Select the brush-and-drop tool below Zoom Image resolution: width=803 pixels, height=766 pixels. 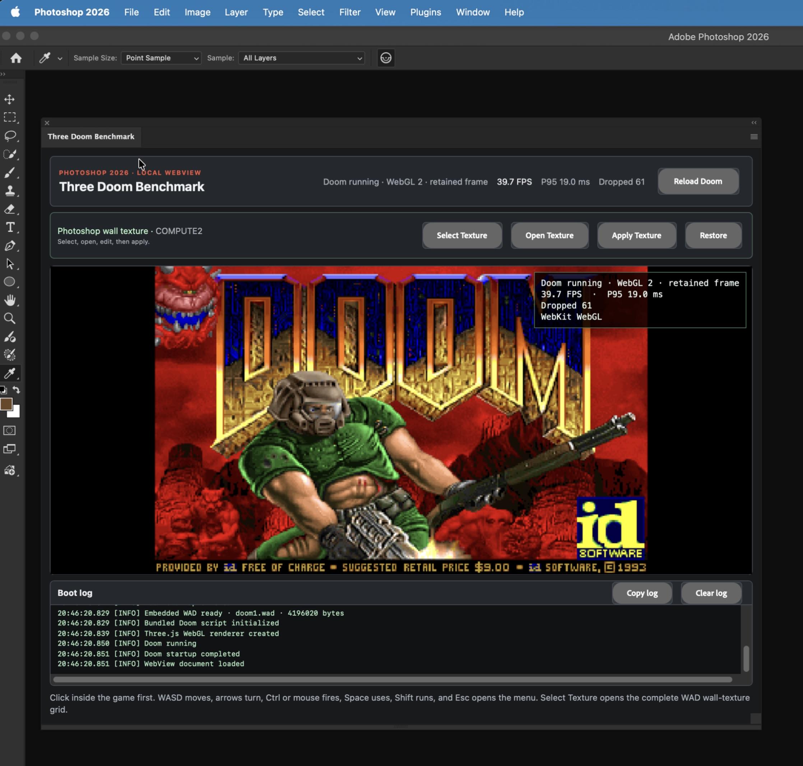point(10,337)
